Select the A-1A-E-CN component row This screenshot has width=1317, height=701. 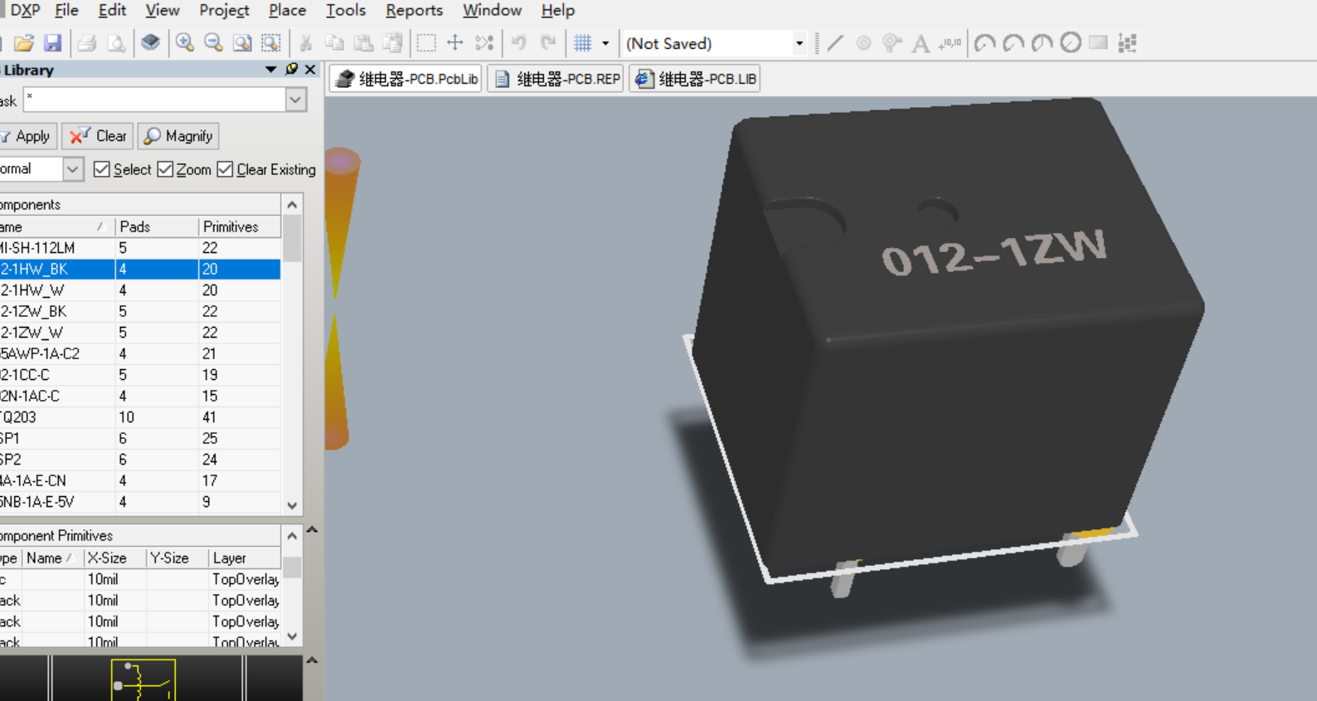[x=140, y=481]
